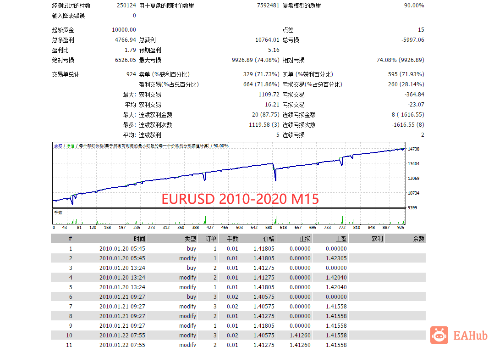494x347 pixels.
Task: Click the modify type in row 8
Action: (x=188, y=316)
